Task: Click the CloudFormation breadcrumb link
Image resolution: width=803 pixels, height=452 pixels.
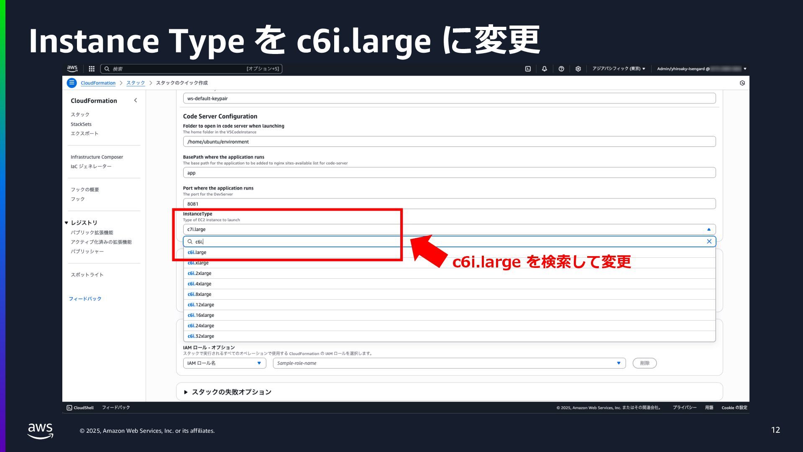Action: pos(98,83)
